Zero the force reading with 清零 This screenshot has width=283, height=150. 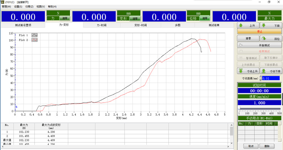[65, 18]
